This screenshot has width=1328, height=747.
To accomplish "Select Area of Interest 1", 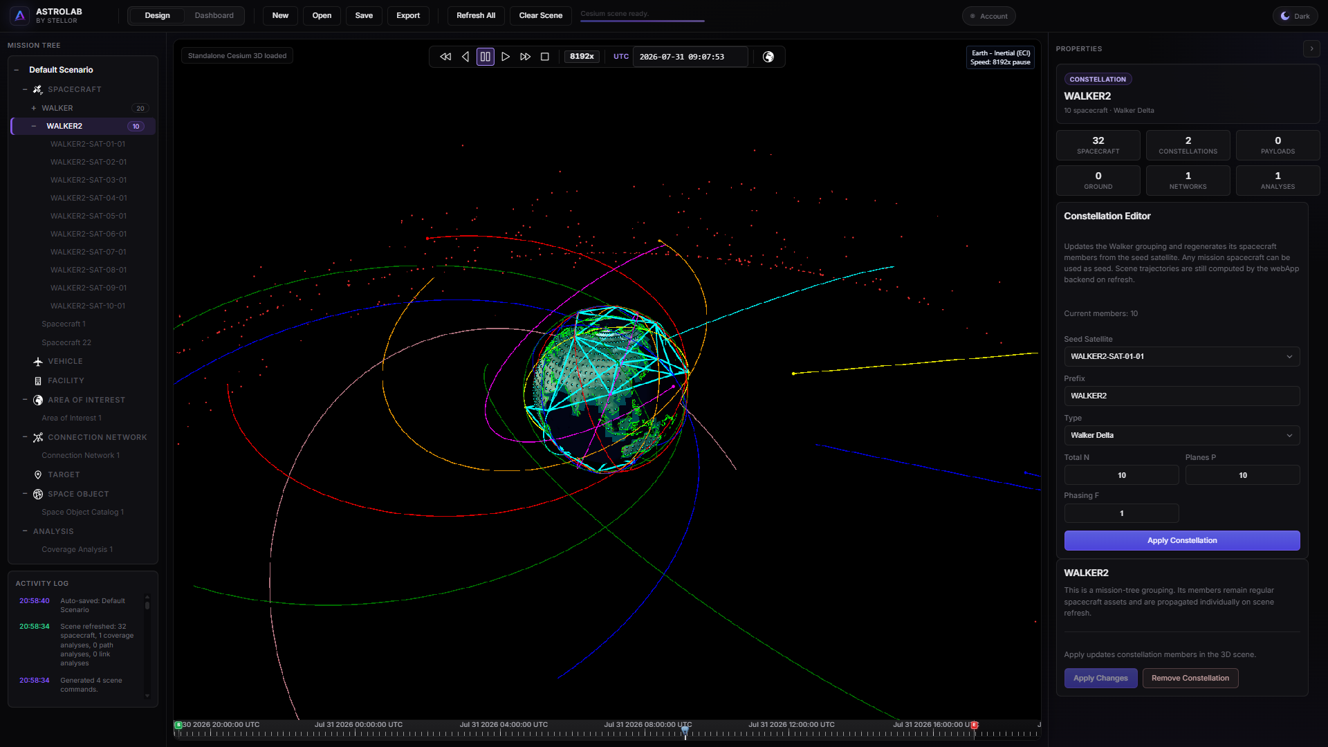I will pyautogui.click(x=71, y=418).
